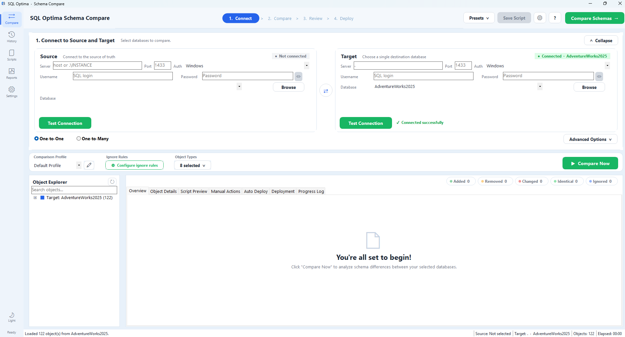Select the One-to-One radio option
This screenshot has width=625, height=337.
tap(49, 139)
